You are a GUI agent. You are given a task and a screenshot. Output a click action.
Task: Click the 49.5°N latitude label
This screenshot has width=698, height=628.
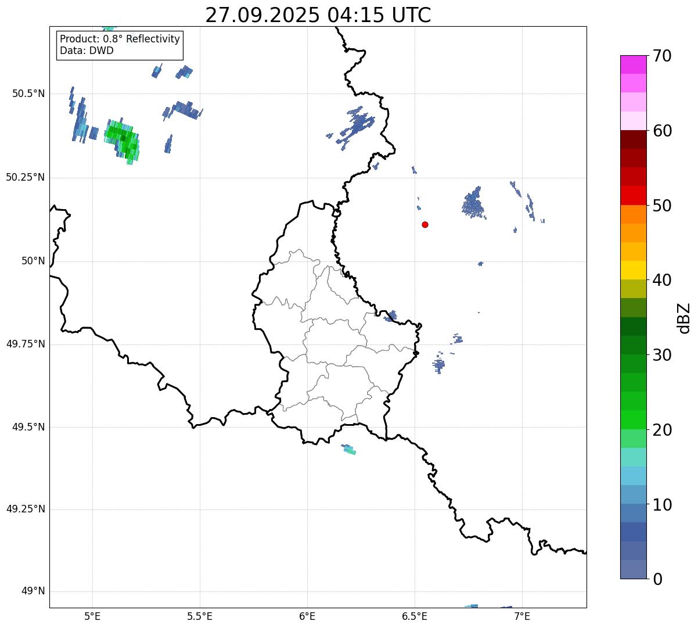tap(28, 427)
